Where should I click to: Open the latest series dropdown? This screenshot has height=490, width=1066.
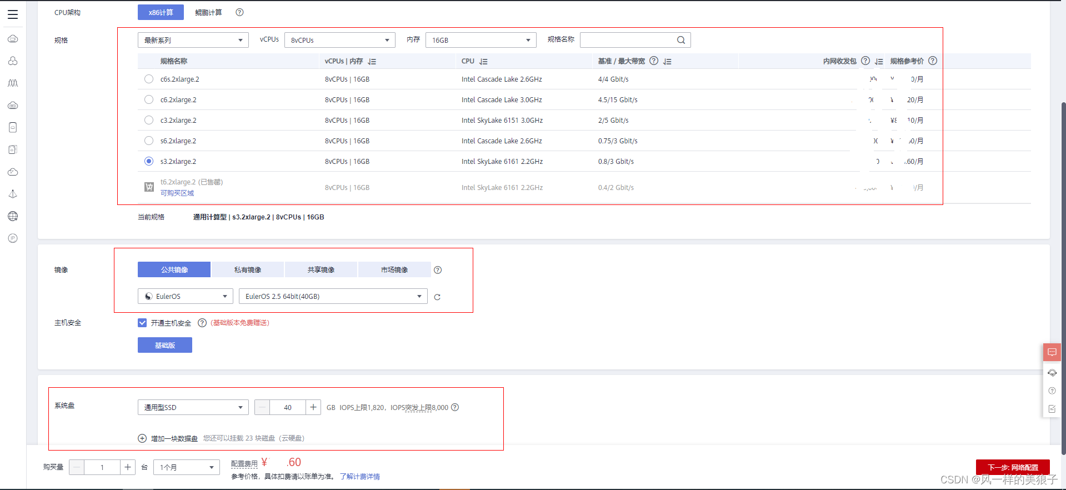[193, 40]
